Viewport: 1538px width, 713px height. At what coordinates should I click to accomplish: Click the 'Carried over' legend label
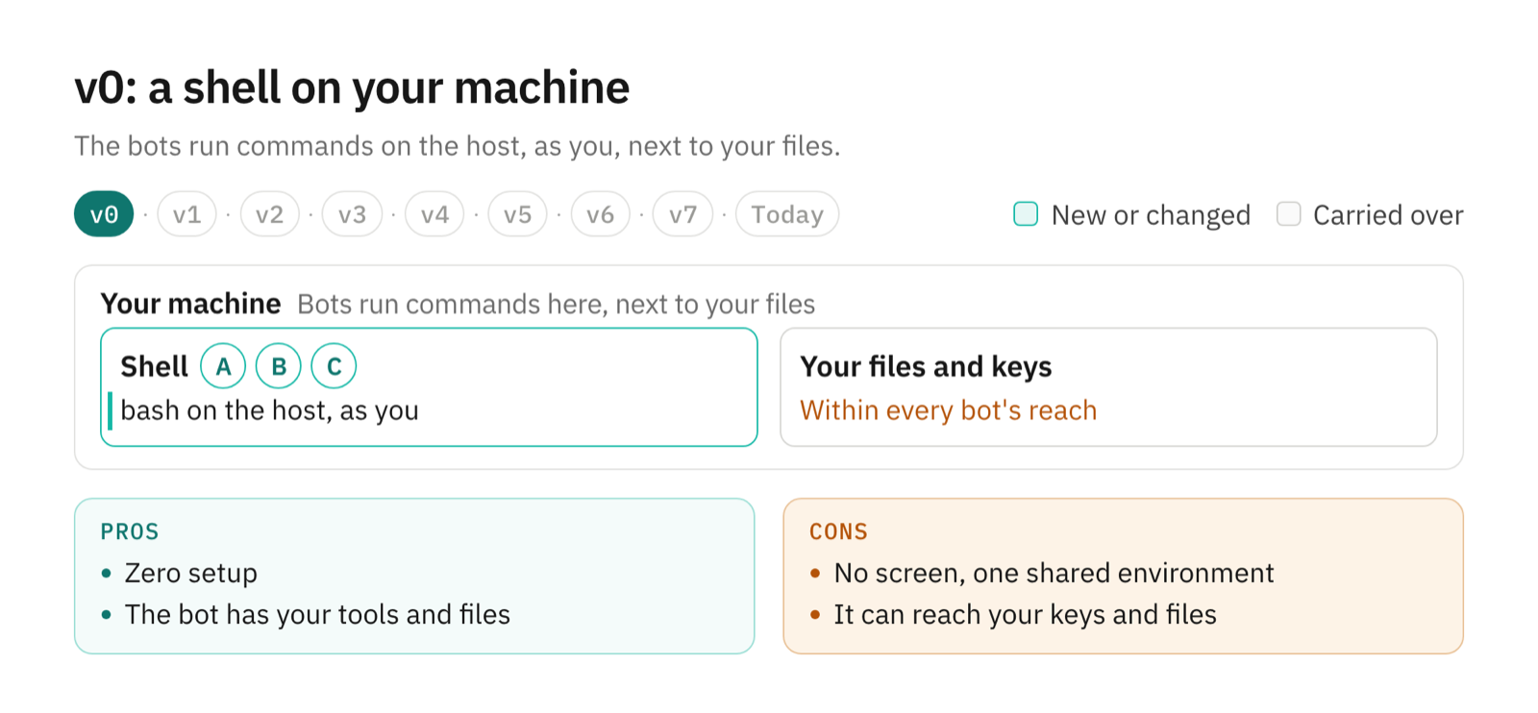pos(1388,215)
